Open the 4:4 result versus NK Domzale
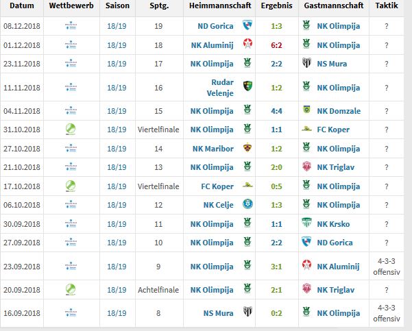The height and width of the screenshot is (331, 412). [x=276, y=111]
